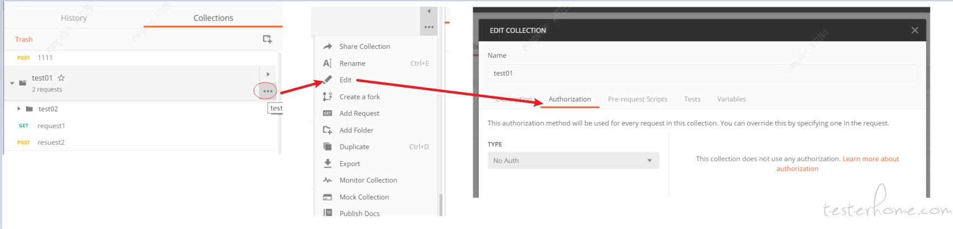Click the Add Folder icon

coord(328,130)
